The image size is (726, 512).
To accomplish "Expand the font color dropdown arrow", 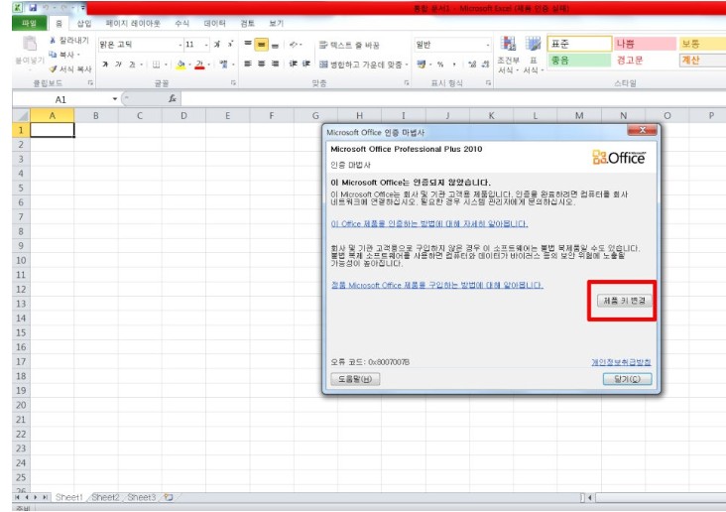I will pos(209,64).
